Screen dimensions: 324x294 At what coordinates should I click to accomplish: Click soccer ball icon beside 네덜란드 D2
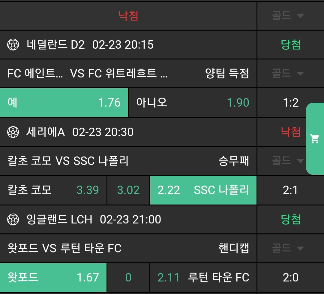click(x=13, y=45)
